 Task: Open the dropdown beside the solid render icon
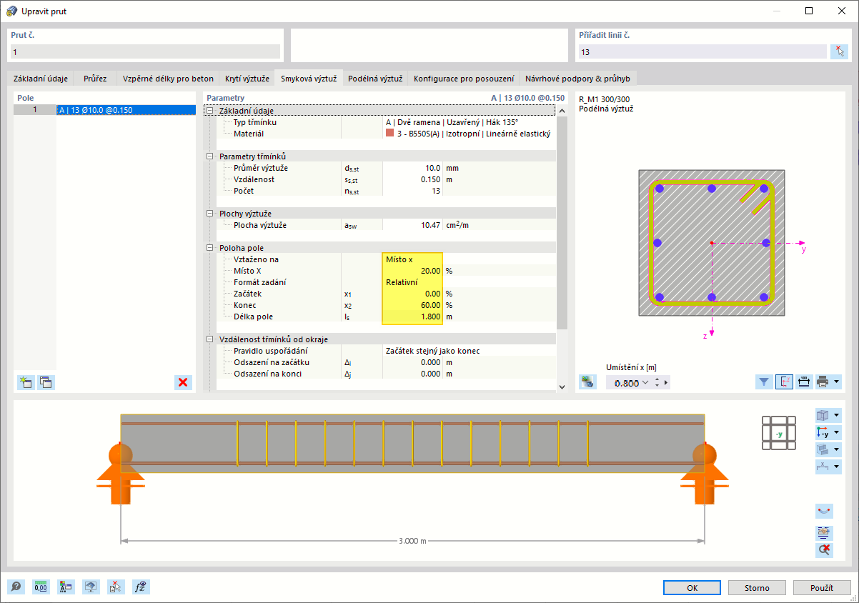tap(837, 449)
